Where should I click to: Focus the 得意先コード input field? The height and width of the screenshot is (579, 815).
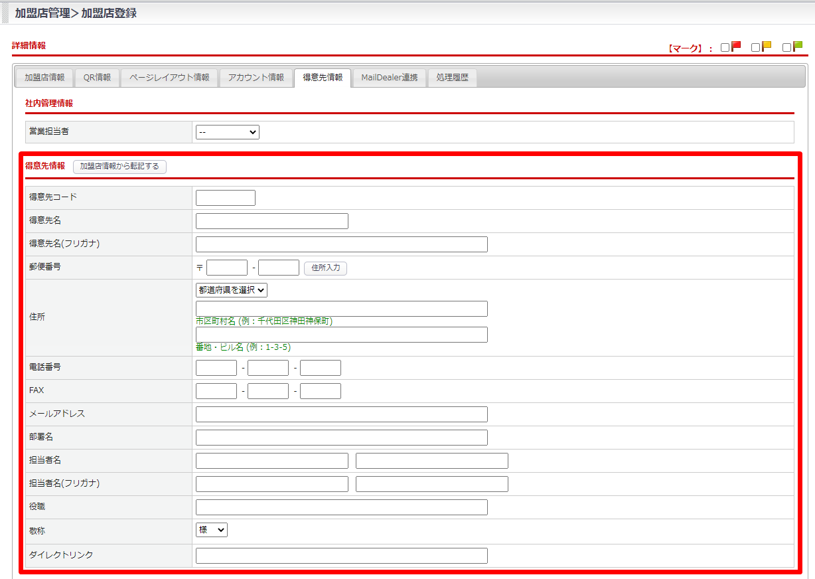[x=225, y=198]
